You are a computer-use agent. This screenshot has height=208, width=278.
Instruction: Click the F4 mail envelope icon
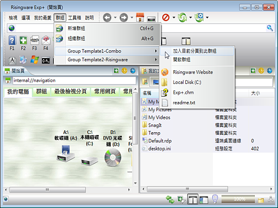coord(46,40)
